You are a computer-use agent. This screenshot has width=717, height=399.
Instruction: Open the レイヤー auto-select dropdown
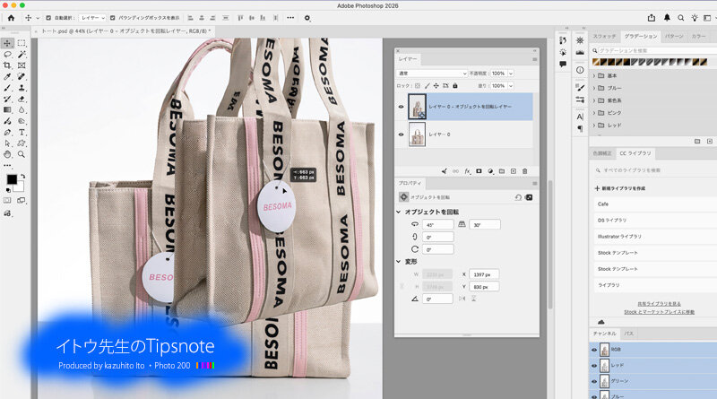click(93, 18)
